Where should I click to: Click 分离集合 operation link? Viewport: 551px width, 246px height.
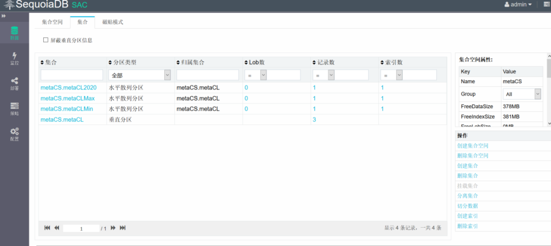point(467,196)
